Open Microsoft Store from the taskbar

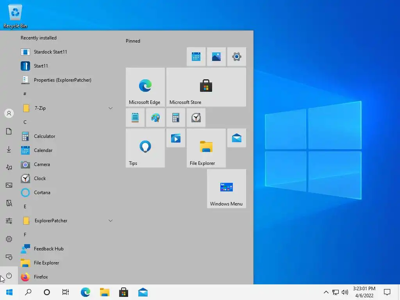pyautogui.click(x=124, y=292)
